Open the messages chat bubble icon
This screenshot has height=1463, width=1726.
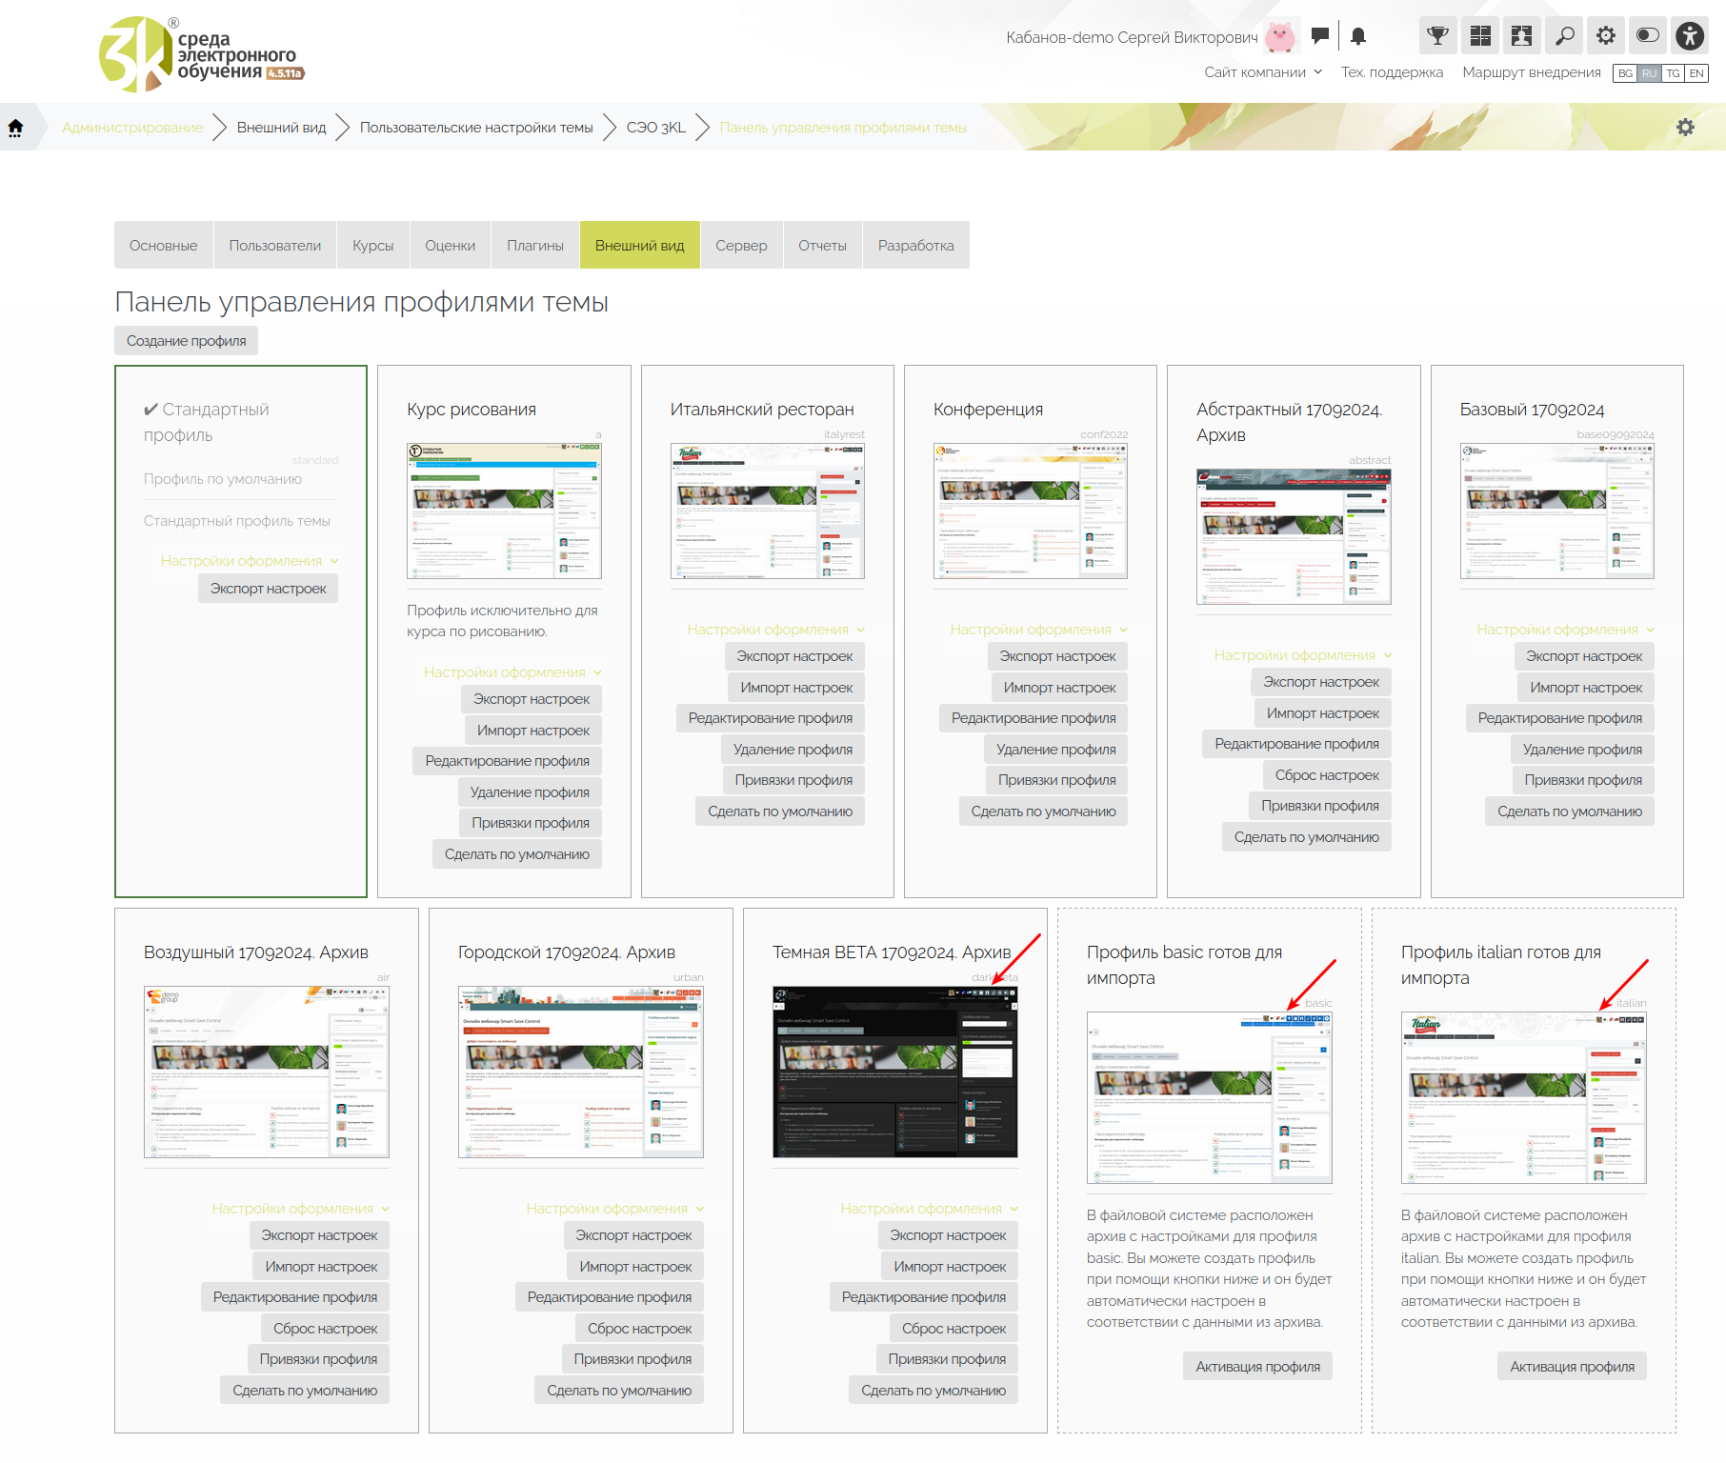click(1319, 36)
